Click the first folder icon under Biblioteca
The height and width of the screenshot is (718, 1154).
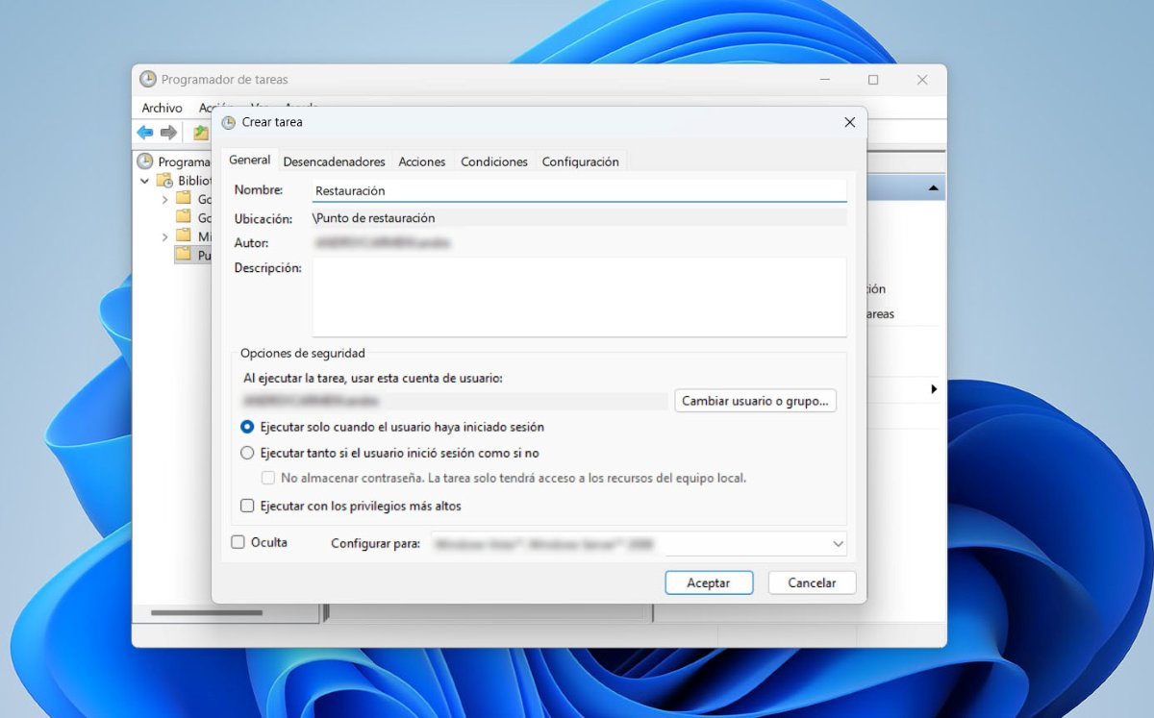[183, 198]
